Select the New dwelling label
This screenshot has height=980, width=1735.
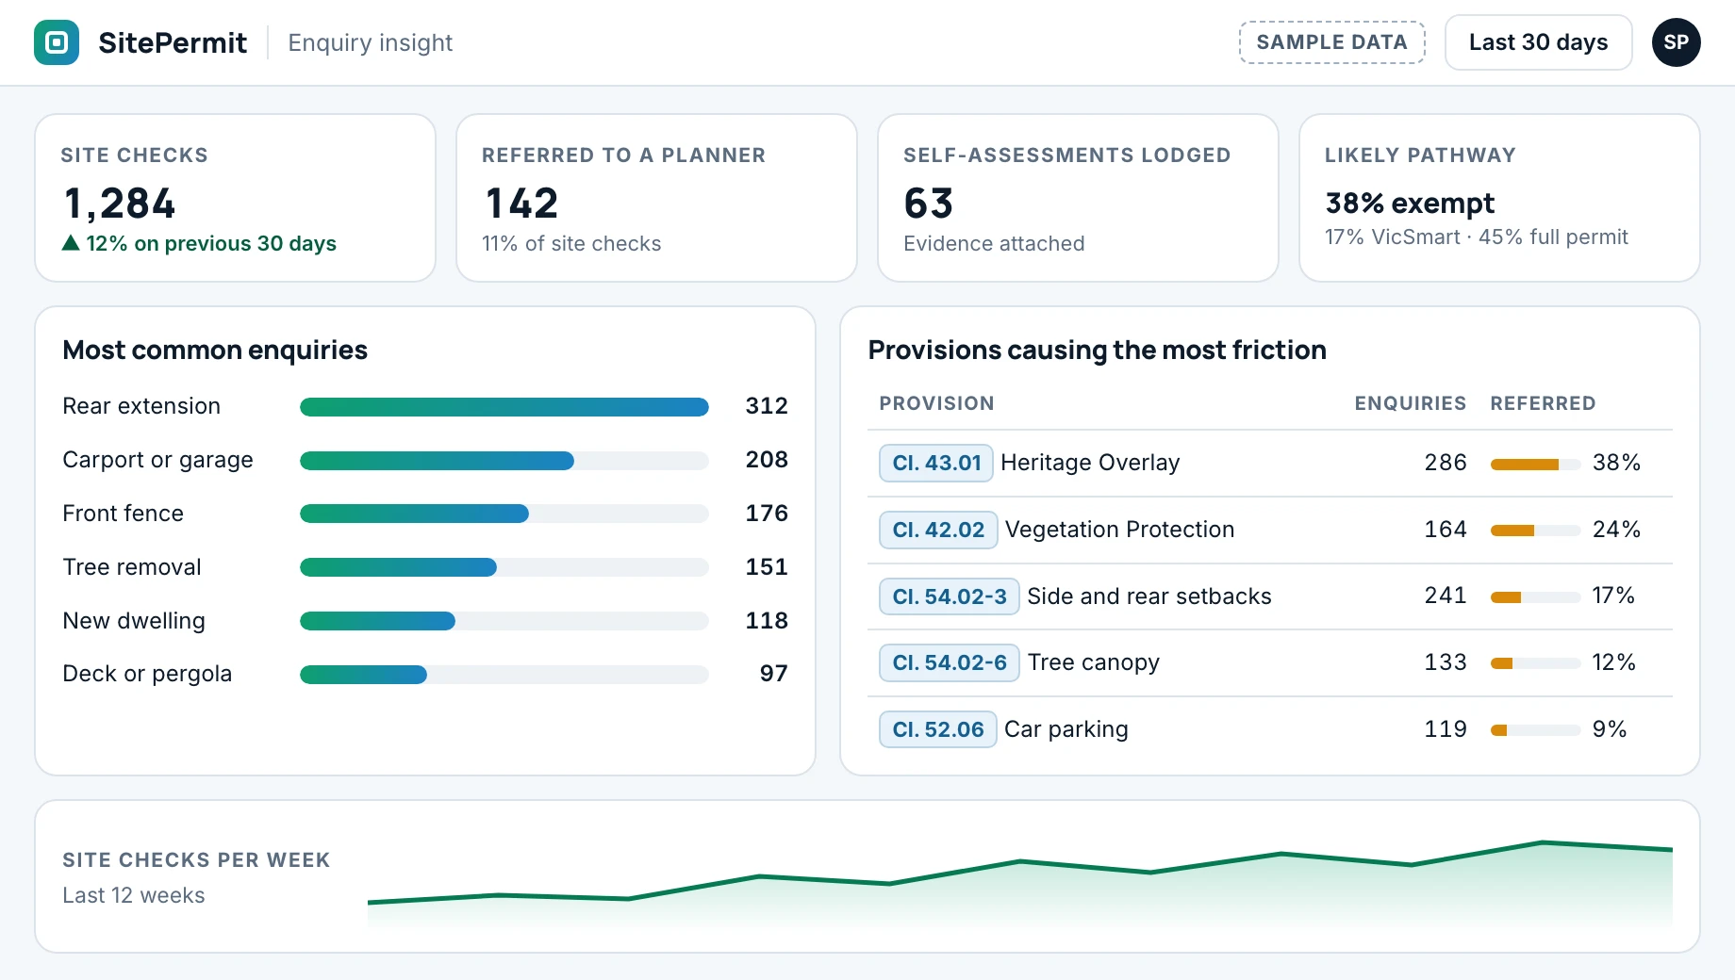tap(134, 621)
